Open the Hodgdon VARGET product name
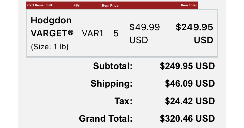 pyautogui.click(x=52, y=27)
